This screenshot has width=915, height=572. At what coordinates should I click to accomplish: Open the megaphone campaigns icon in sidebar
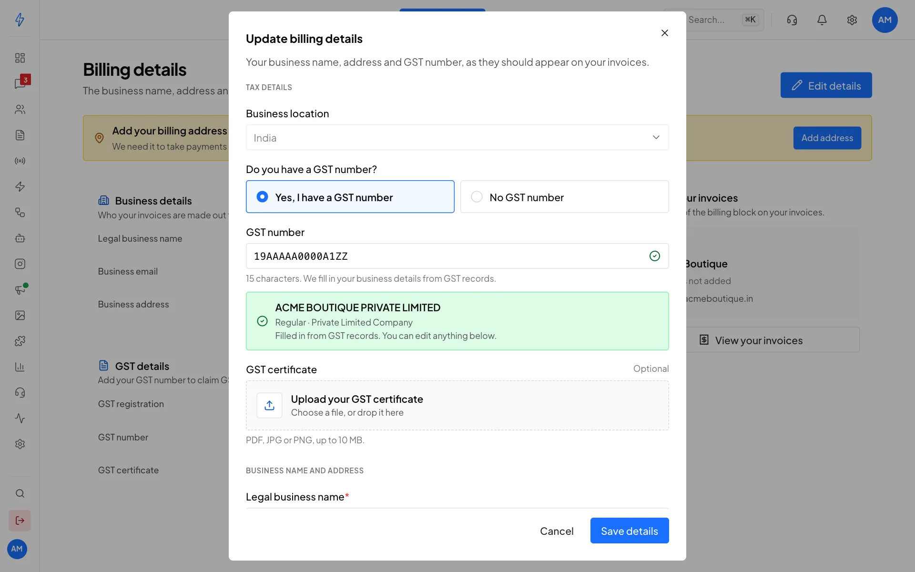pos(20,289)
